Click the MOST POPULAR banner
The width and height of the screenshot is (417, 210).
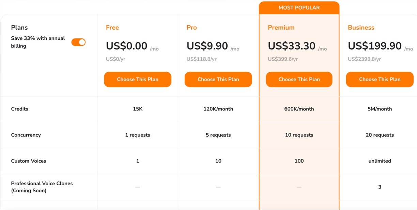point(299,7)
